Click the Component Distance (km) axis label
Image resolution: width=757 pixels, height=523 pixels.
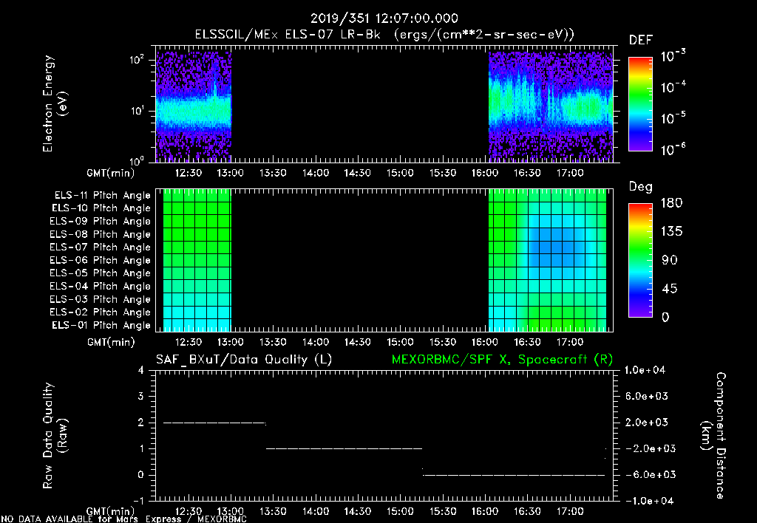[x=713, y=436]
